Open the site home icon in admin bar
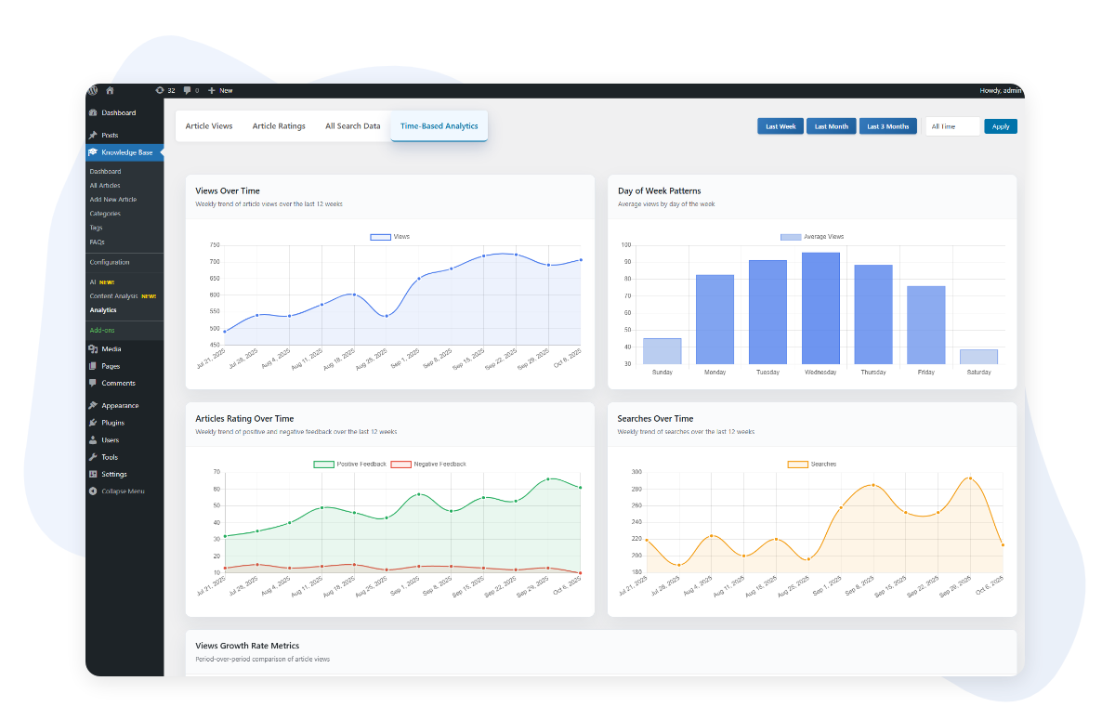 click(110, 90)
